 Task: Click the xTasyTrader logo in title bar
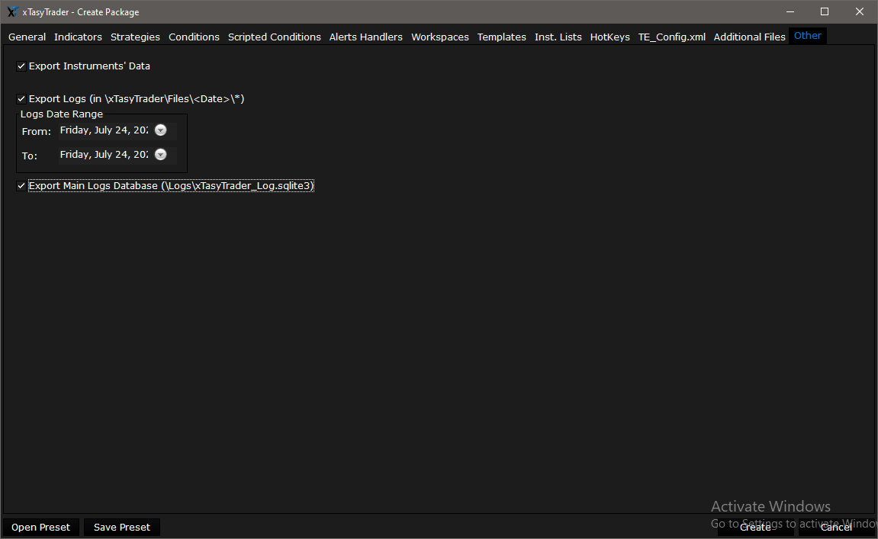click(x=12, y=11)
